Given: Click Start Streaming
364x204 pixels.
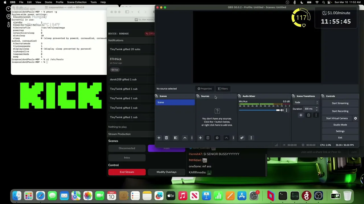Looking at the screenshot, I should [340, 103].
